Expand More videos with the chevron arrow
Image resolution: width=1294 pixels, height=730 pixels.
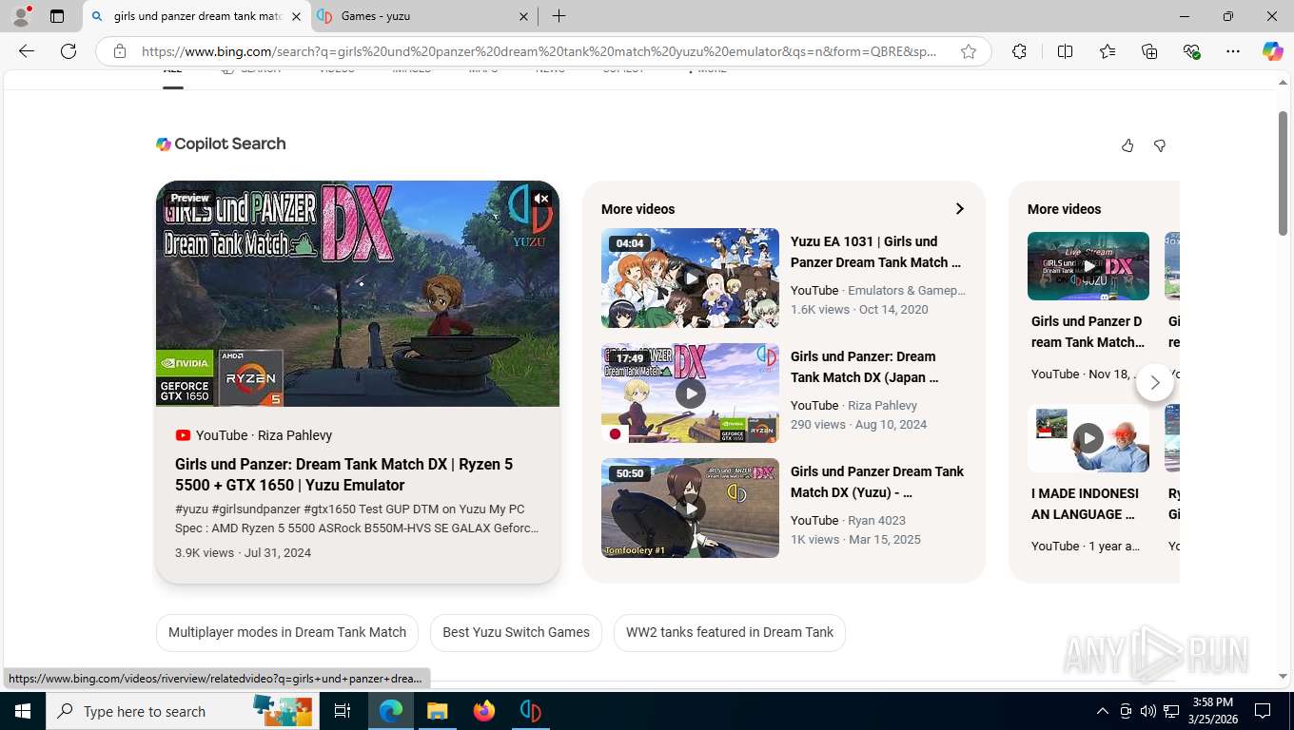[x=959, y=209]
